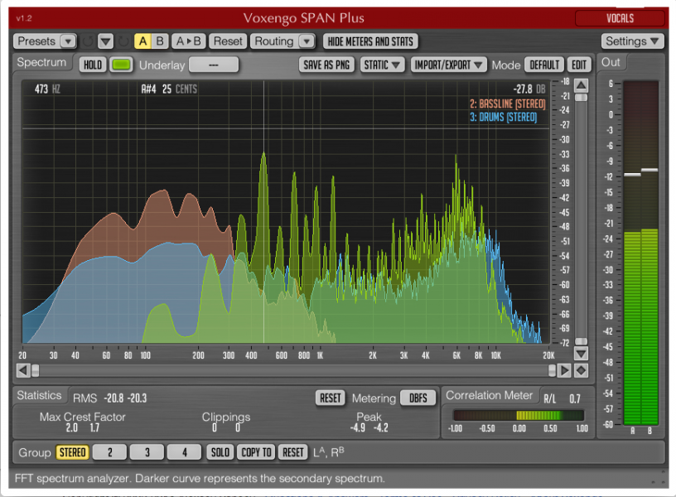Enable the HOLD spectrum button
This screenshot has width=676, height=497.
[93, 65]
